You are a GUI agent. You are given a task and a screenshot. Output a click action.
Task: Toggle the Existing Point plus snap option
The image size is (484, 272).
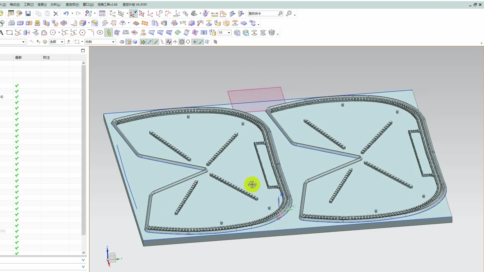click(195, 42)
